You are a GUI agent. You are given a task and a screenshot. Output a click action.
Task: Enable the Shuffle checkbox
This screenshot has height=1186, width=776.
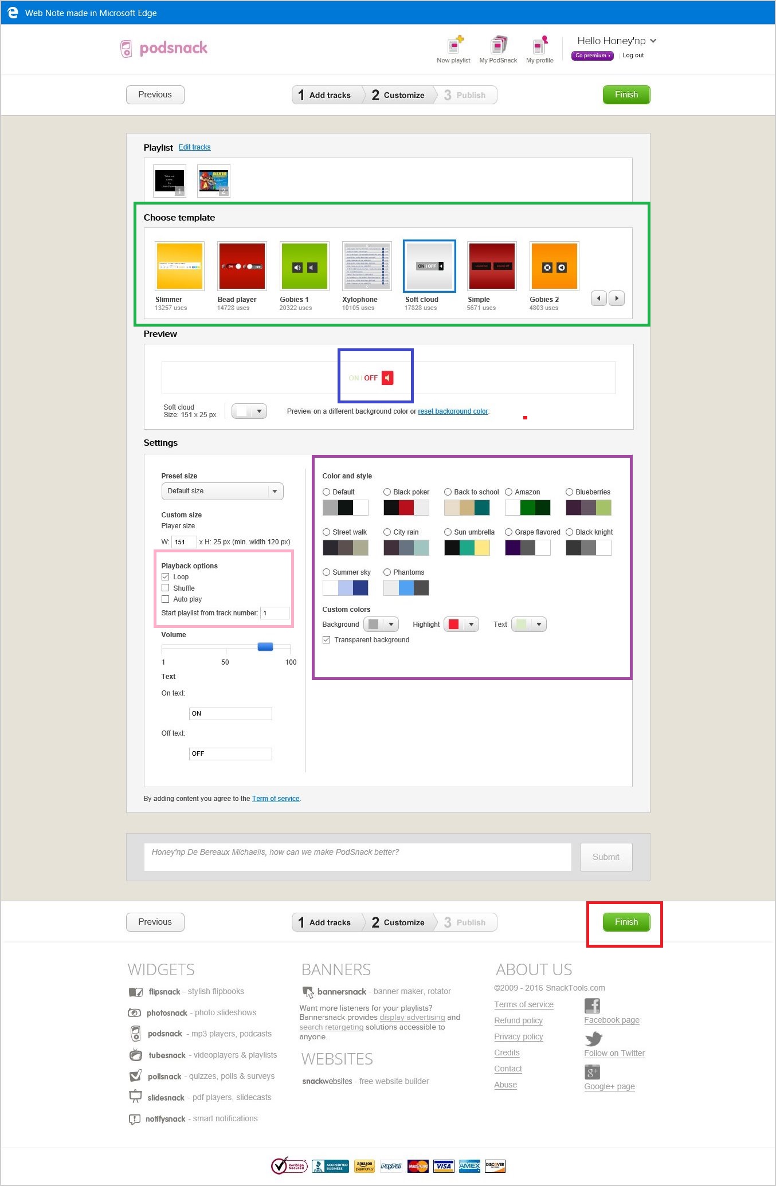[166, 588]
